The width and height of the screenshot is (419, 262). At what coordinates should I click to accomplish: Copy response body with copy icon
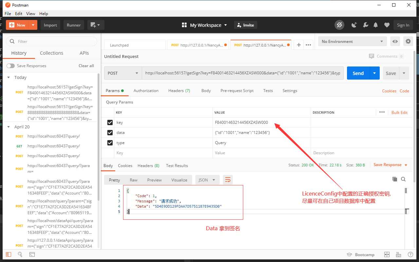[395, 179]
